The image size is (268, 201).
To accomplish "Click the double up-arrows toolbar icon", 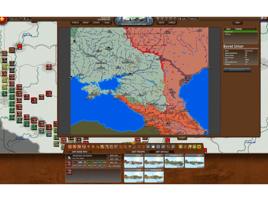I will coord(79,147).
